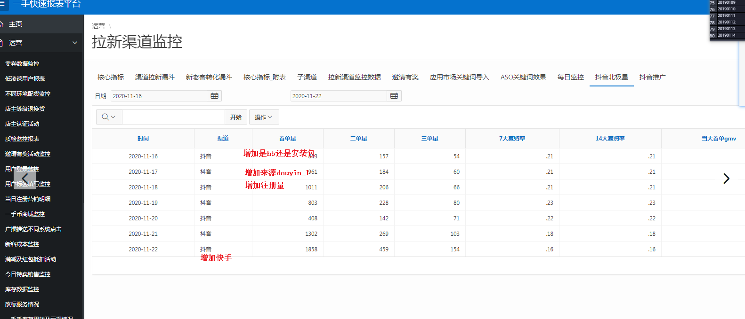
Task: Click third-order value 80 for 2020-11-19
Action: 456,203
